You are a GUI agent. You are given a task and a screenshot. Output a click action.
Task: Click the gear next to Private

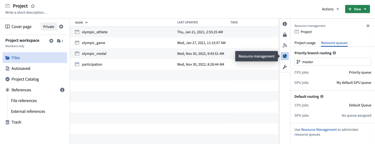tap(61, 27)
